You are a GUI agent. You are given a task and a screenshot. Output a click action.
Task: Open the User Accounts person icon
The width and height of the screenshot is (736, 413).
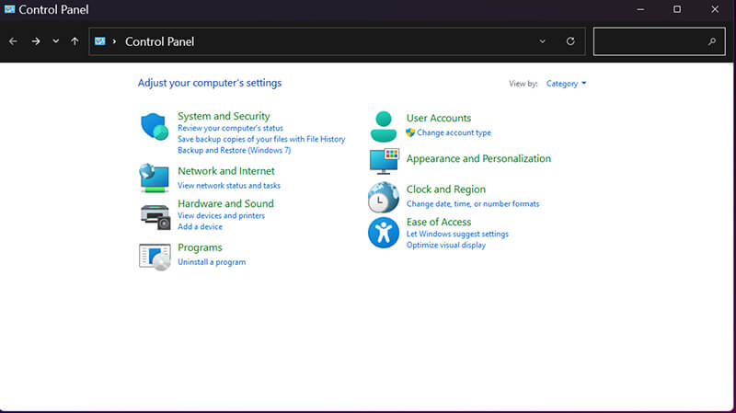click(x=384, y=127)
